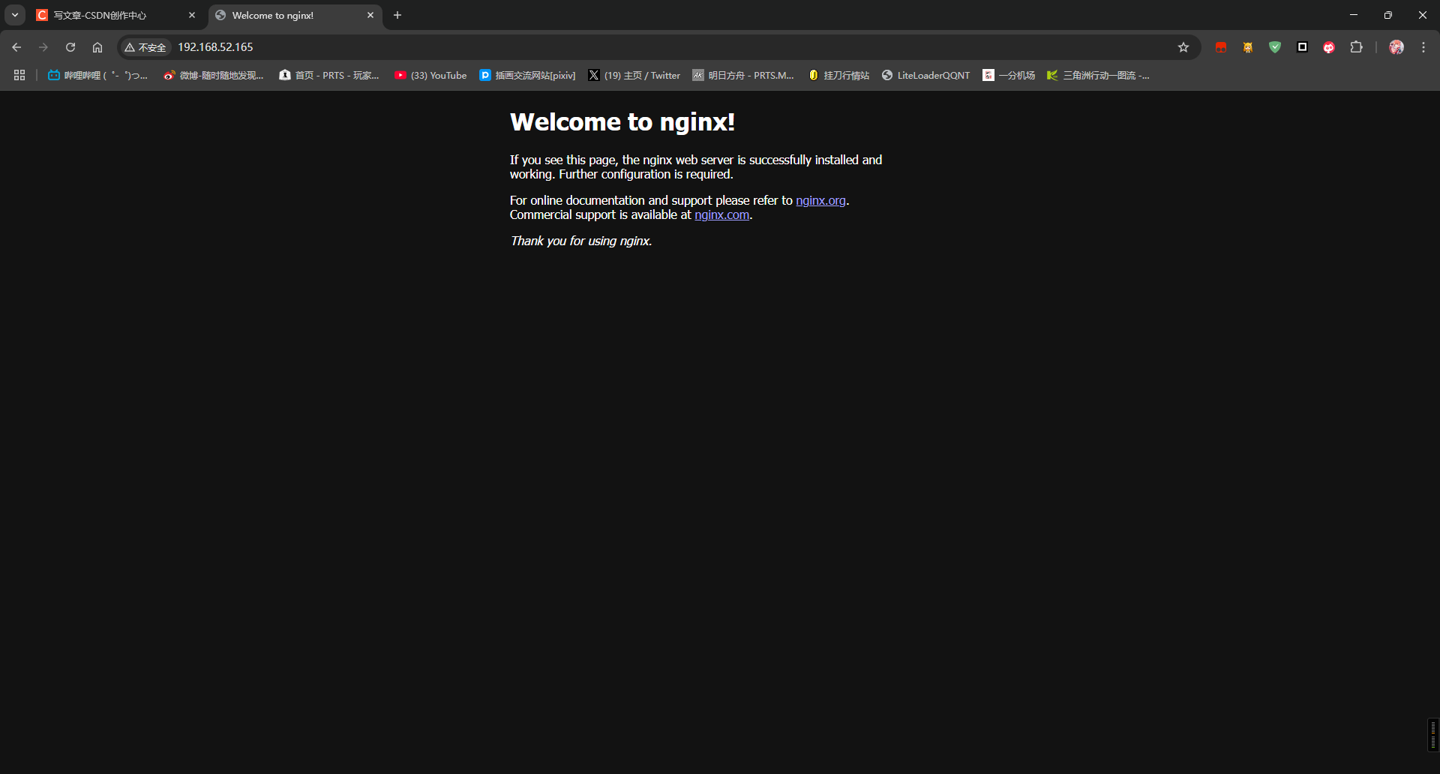Click the 'Thank you for using nginx.' text

581,241
